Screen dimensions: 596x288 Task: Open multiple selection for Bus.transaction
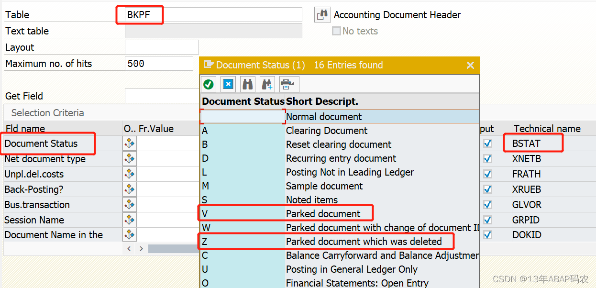(129, 204)
